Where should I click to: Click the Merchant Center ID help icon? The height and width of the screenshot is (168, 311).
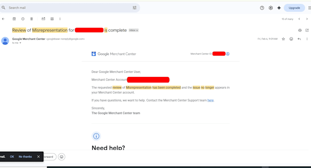[x=228, y=54]
